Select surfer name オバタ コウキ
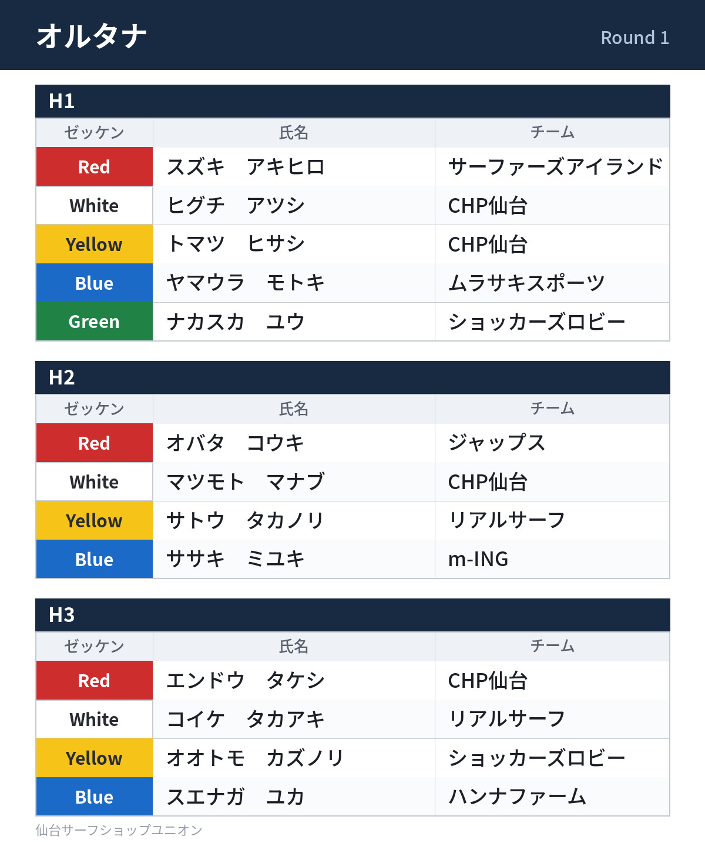The height and width of the screenshot is (843, 705). [x=236, y=443]
